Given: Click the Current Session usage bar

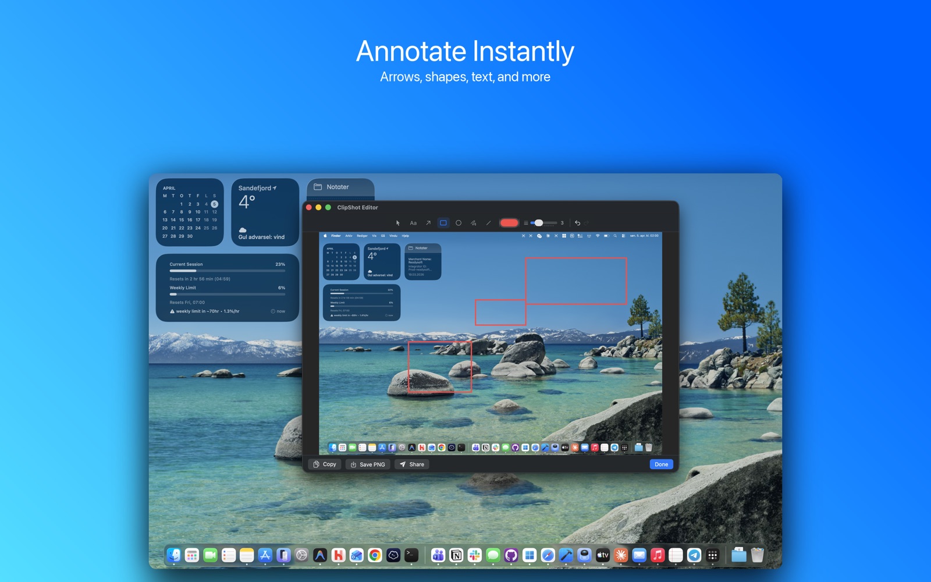Looking at the screenshot, I should pyautogui.click(x=228, y=271).
